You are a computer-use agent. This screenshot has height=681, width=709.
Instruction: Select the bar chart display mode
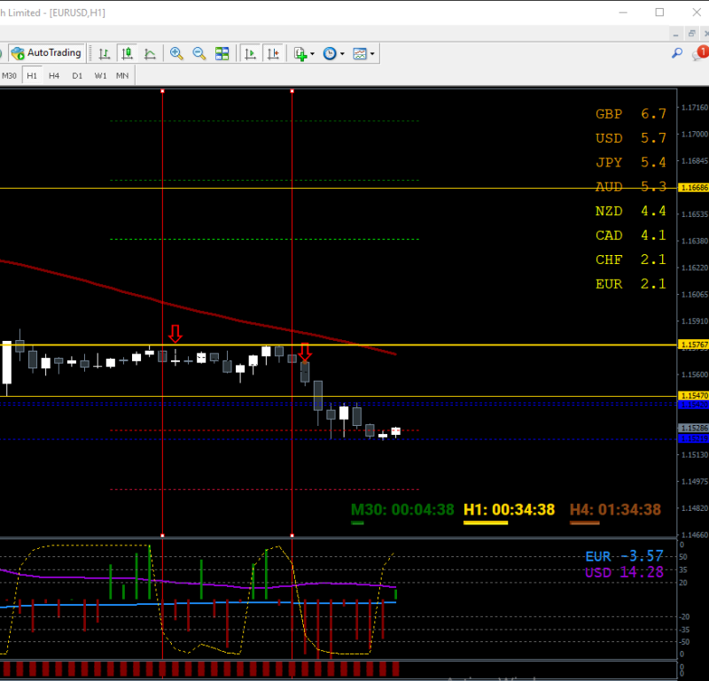click(x=104, y=53)
